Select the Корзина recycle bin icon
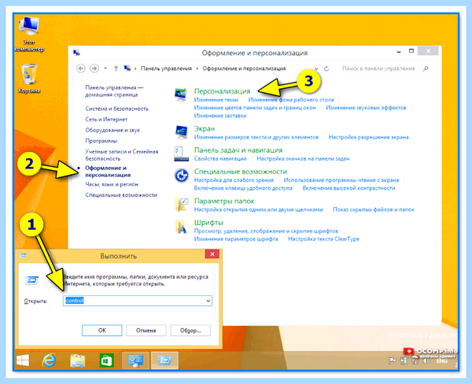 pyautogui.click(x=29, y=79)
